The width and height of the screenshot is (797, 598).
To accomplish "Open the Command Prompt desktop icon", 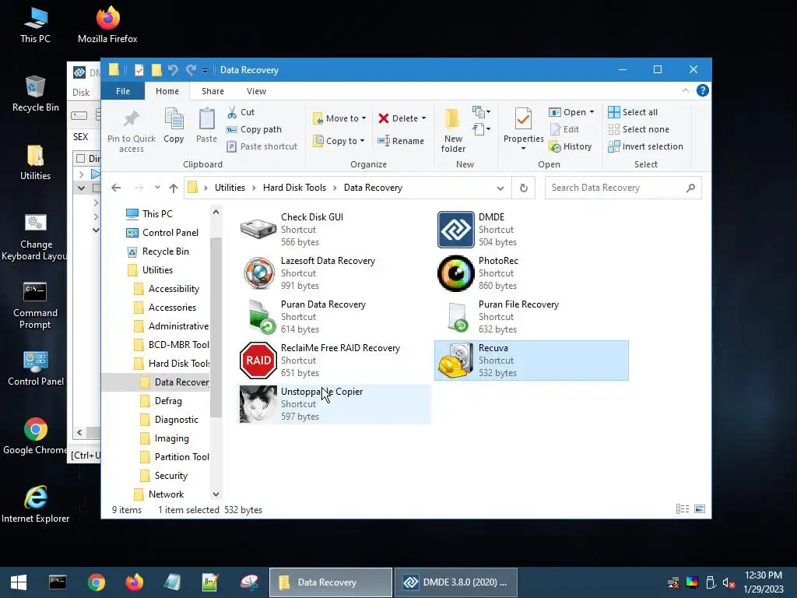I will pos(35,305).
